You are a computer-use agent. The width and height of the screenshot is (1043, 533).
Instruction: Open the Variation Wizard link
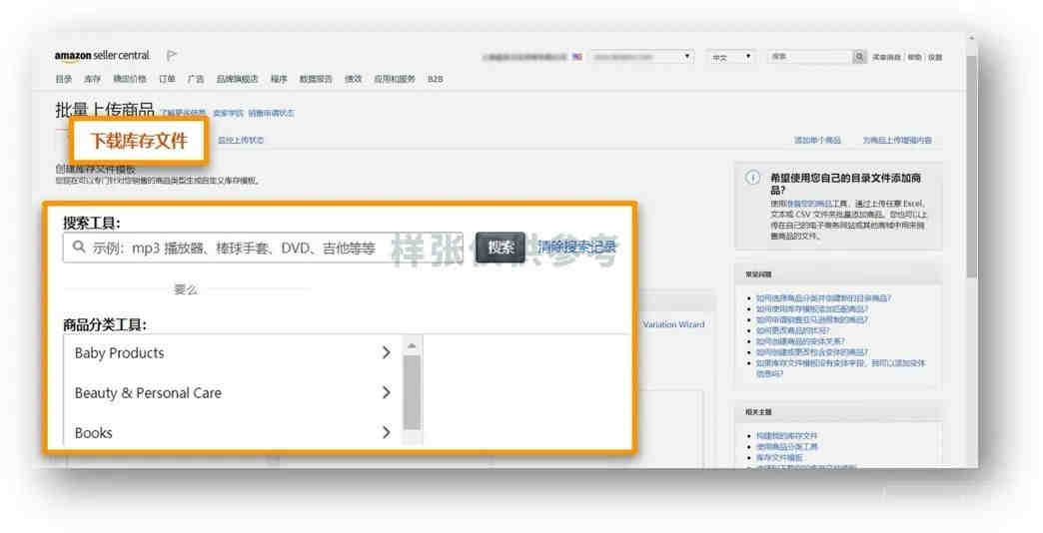click(673, 324)
